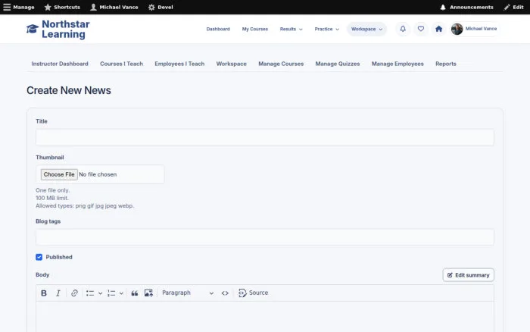Click Michael Vance profile avatar

coord(457,29)
